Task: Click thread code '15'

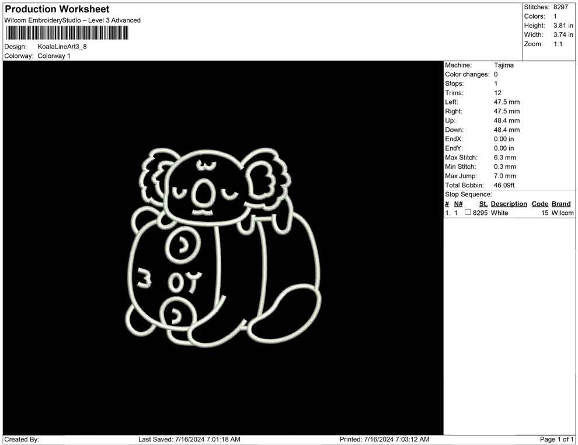Action: click(545, 213)
